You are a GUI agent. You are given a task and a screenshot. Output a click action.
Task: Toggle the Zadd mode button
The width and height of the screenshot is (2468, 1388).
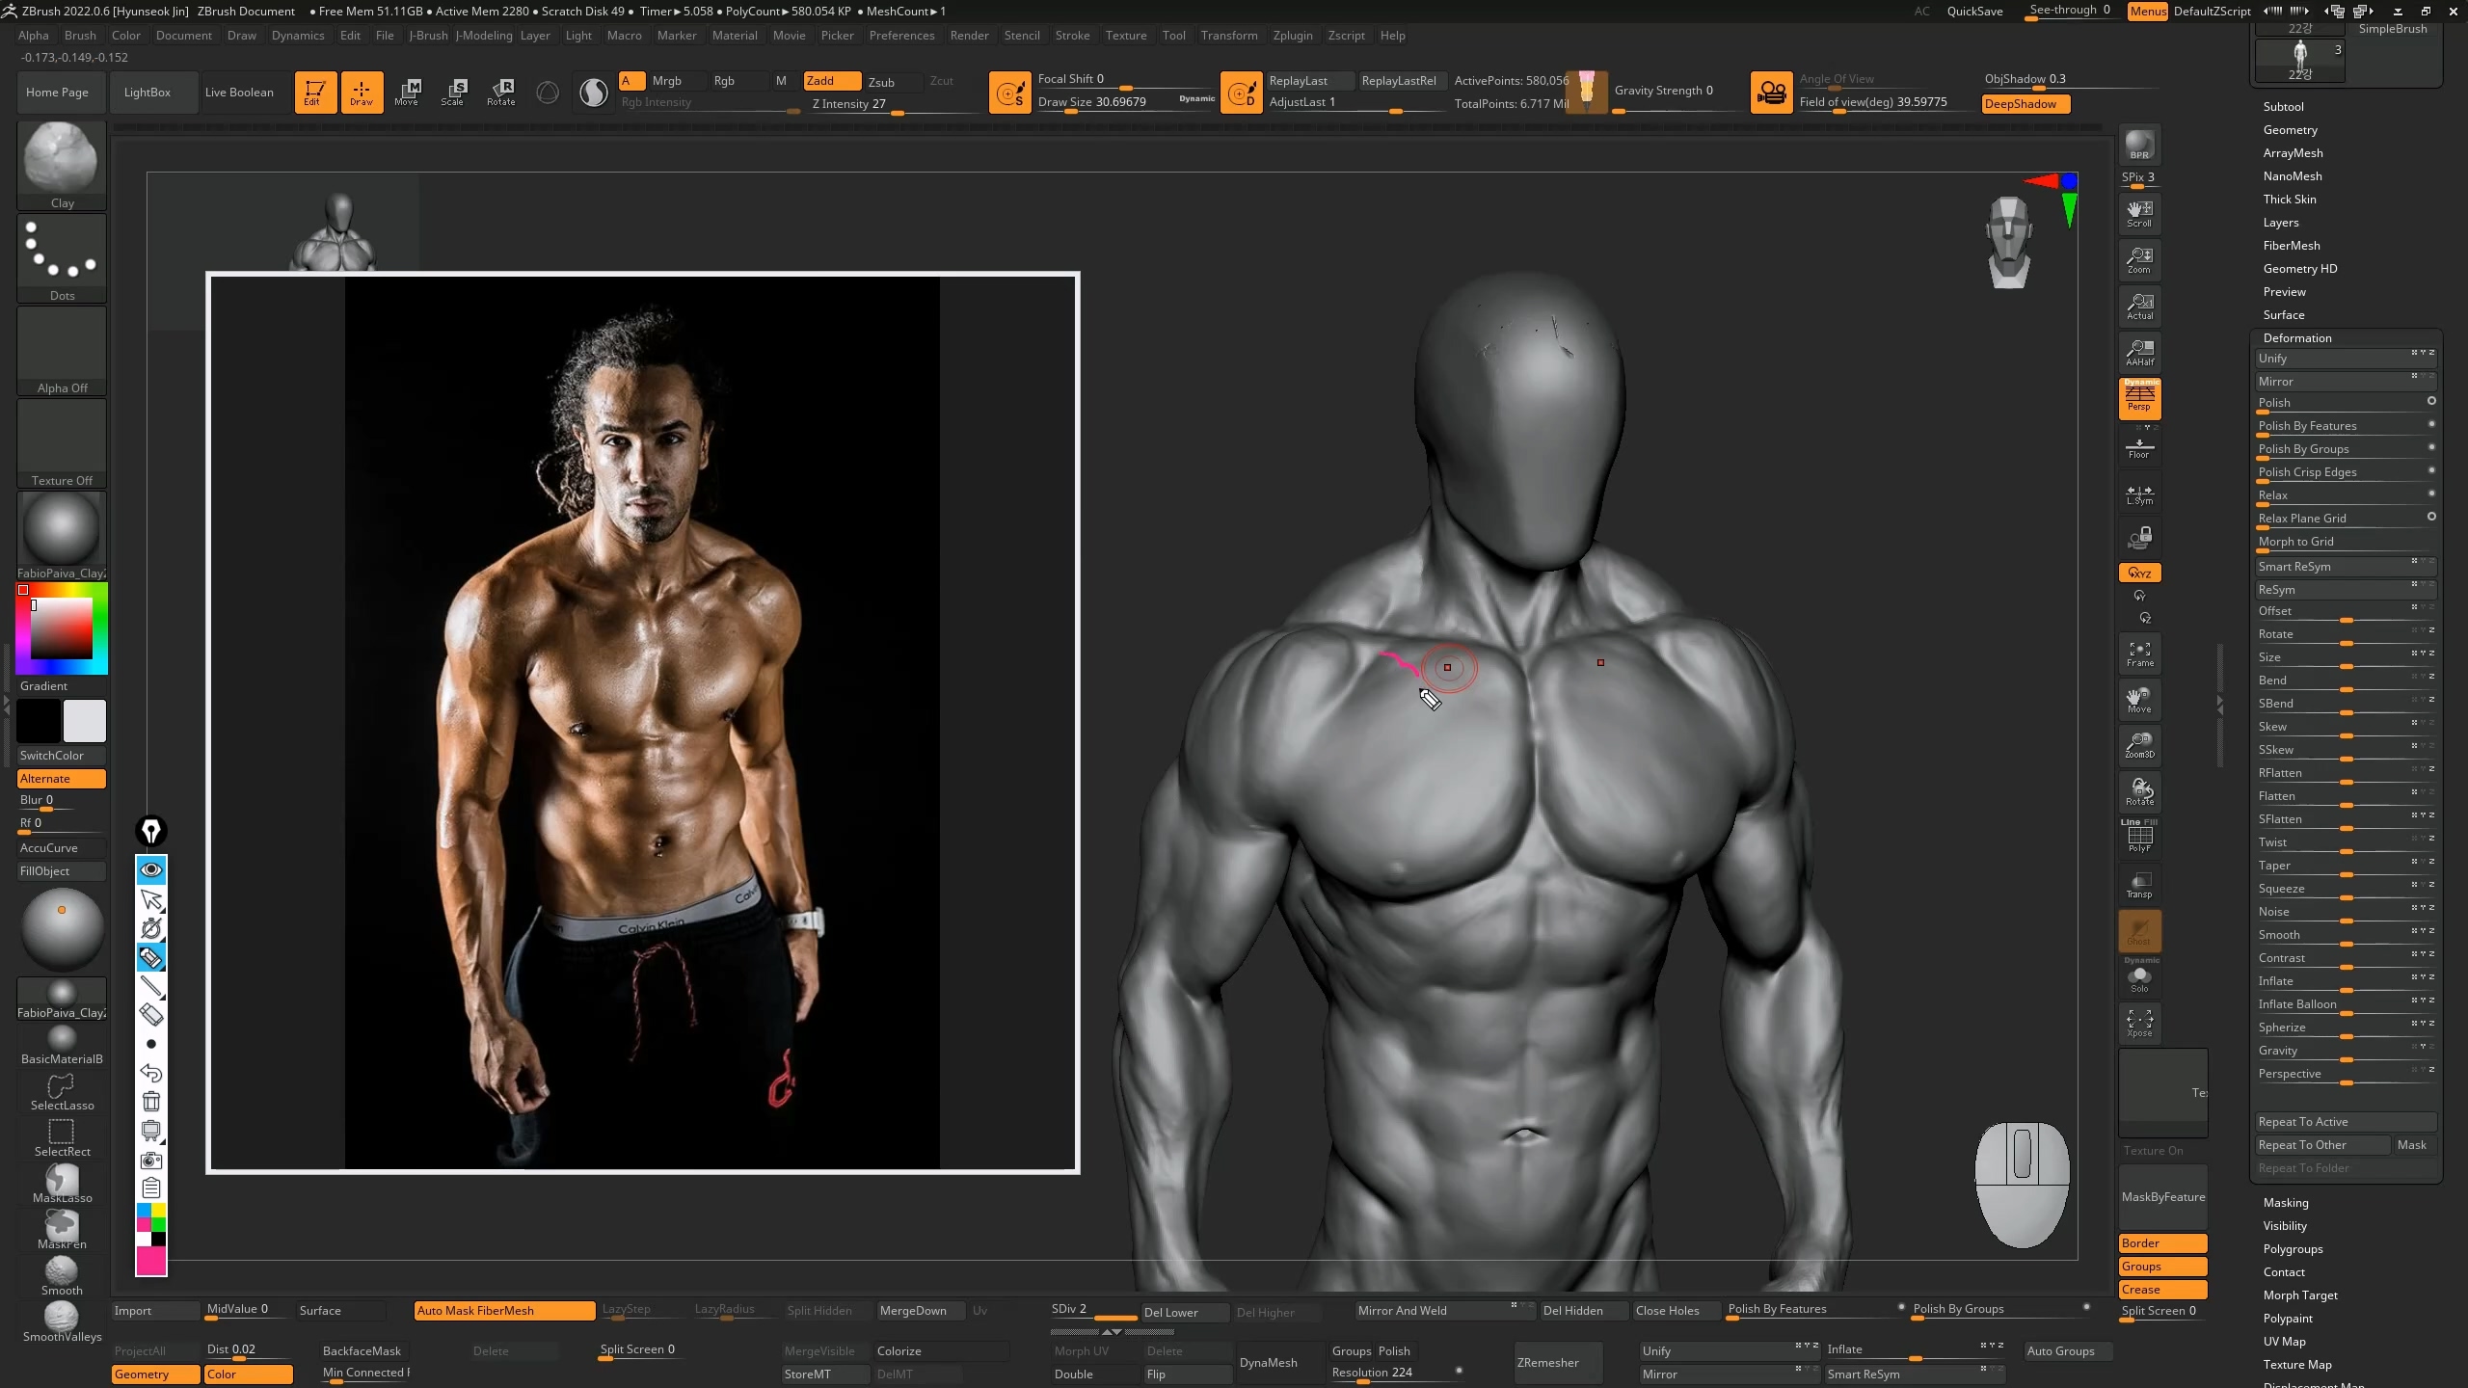[831, 81]
